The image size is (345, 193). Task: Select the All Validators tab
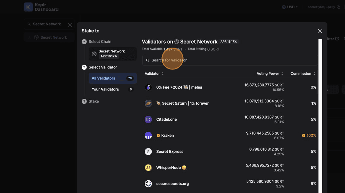pos(112,78)
